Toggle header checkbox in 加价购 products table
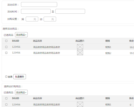Image resolution: width=134 pixels, height=107 pixels. click(x=6, y=98)
